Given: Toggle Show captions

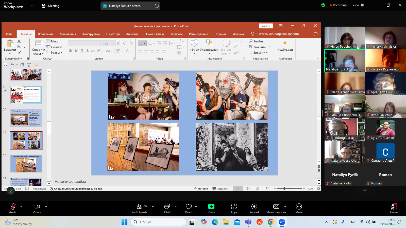Looking at the screenshot, I should [x=276, y=207].
